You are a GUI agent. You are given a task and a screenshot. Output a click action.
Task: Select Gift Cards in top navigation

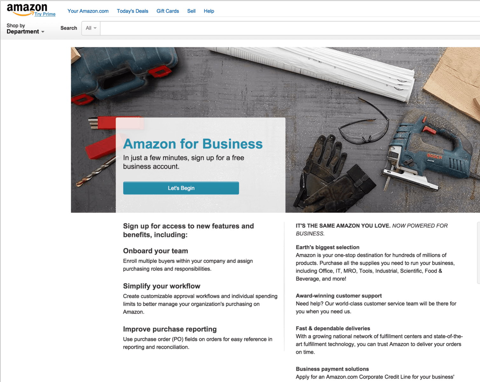(168, 11)
